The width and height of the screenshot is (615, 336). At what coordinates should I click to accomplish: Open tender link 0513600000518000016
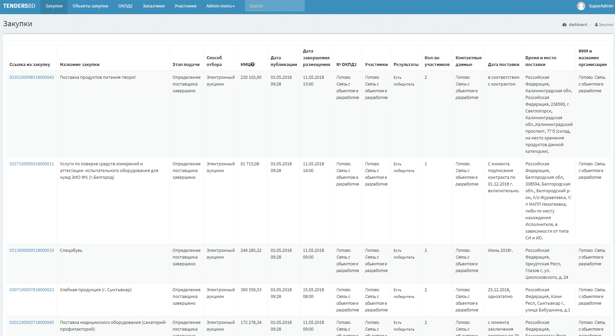tap(32, 250)
